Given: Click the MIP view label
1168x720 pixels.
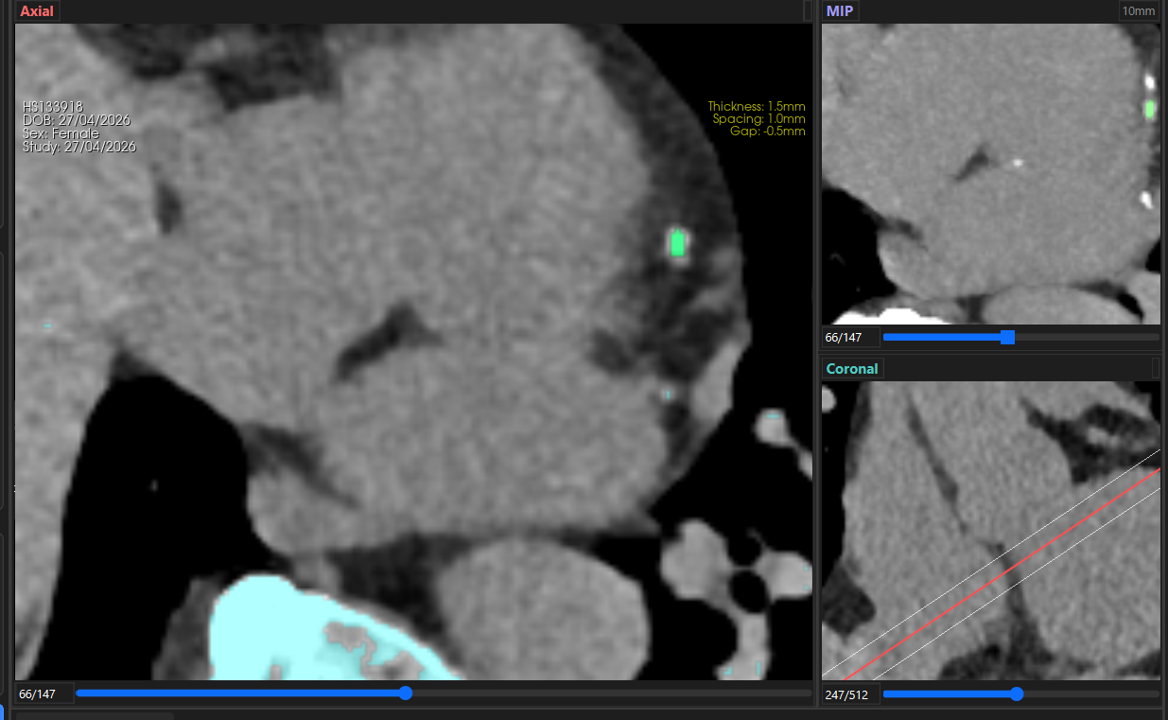Looking at the screenshot, I should (840, 11).
